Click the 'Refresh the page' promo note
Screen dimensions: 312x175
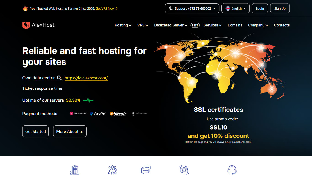coord(218,142)
